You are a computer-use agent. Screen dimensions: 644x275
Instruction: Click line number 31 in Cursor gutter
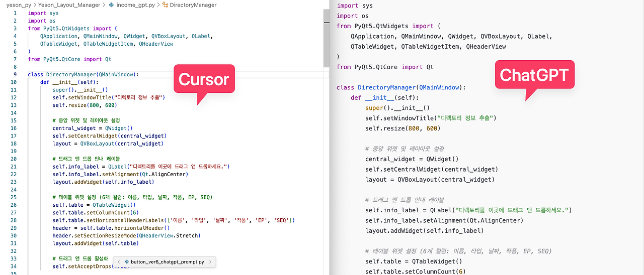coord(14,243)
